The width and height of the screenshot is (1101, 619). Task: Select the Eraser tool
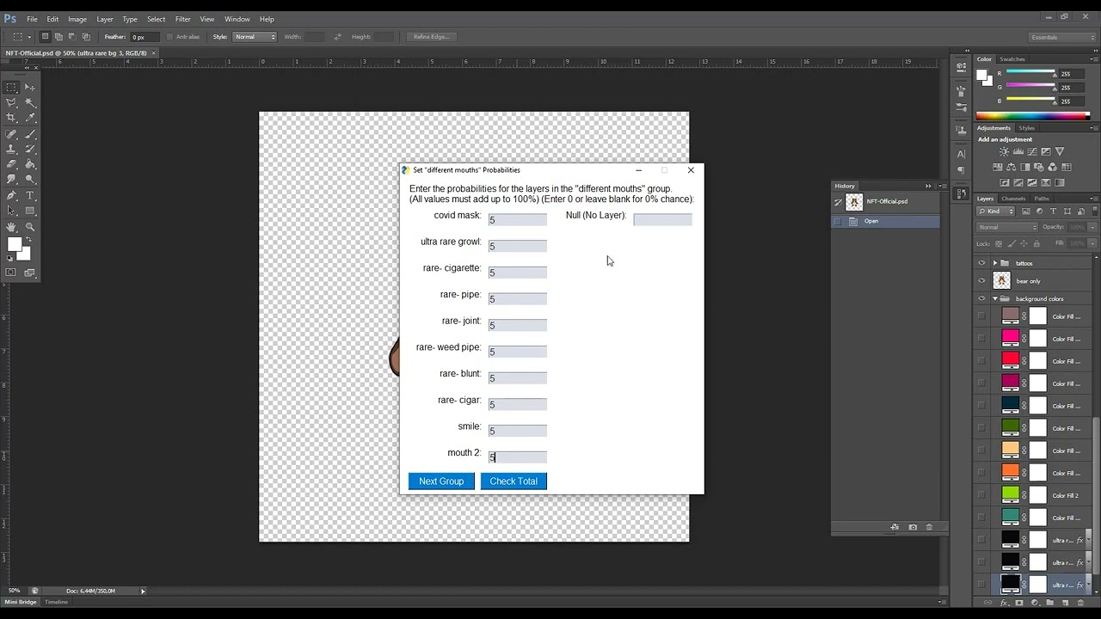point(12,164)
